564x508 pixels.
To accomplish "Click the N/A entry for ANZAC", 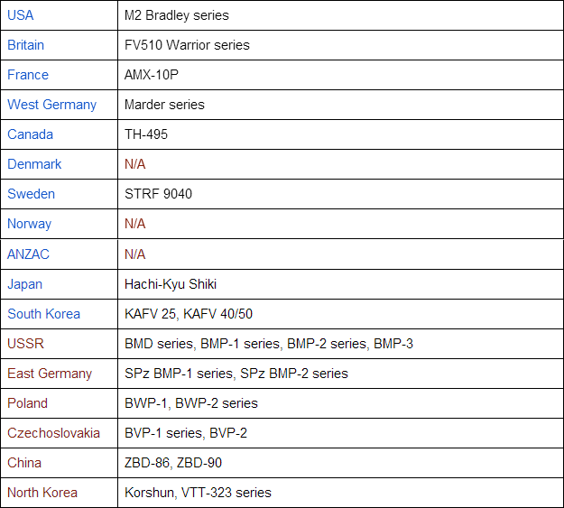I will point(134,254).
